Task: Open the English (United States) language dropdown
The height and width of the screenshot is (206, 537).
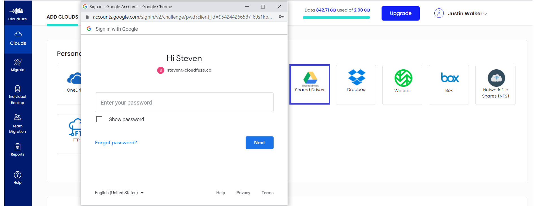Action: (119, 193)
